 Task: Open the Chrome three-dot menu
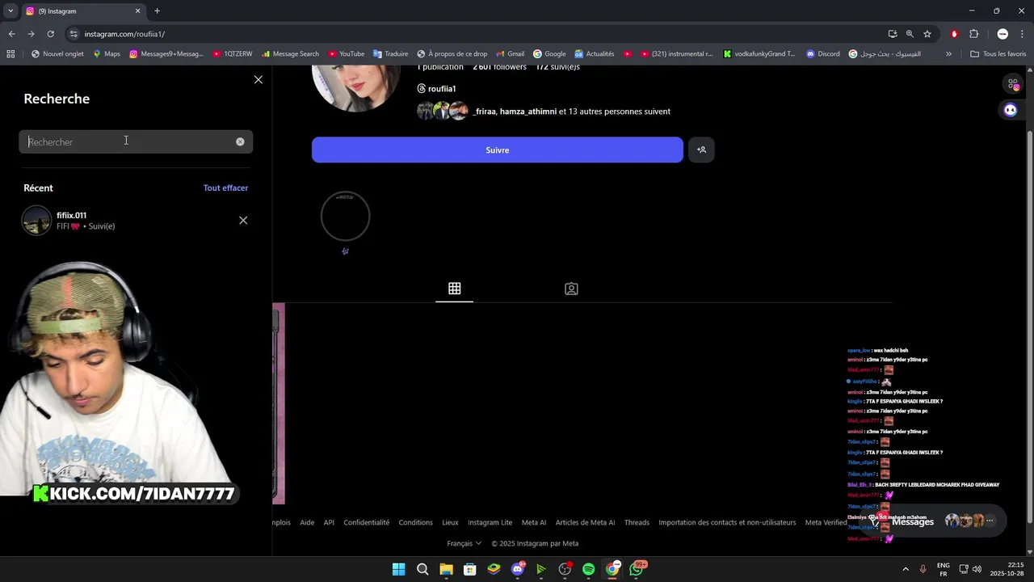coord(1022,34)
